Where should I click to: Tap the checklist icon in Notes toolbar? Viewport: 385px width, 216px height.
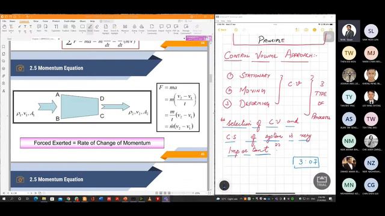pos(297,30)
